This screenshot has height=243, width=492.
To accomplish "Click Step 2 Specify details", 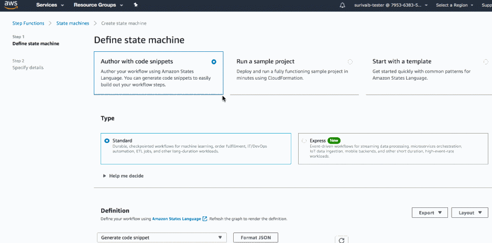I will point(28,64).
